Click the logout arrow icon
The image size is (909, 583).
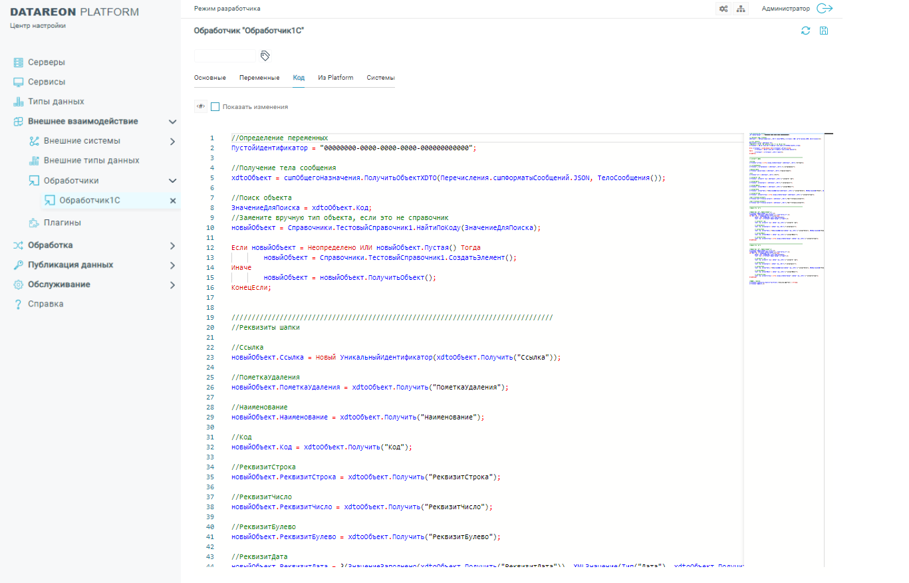tap(825, 9)
